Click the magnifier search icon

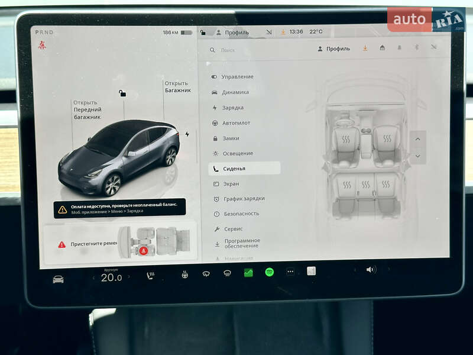tap(212, 50)
